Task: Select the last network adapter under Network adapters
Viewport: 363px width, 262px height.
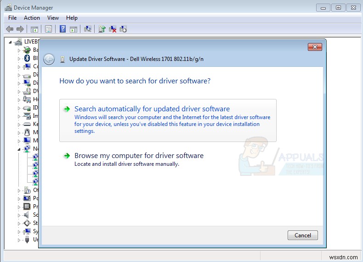Action: (35, 182)
